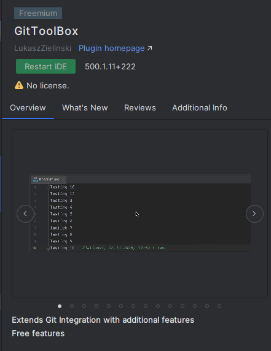Select the eighth carousel page dot

tap(146, 306)
